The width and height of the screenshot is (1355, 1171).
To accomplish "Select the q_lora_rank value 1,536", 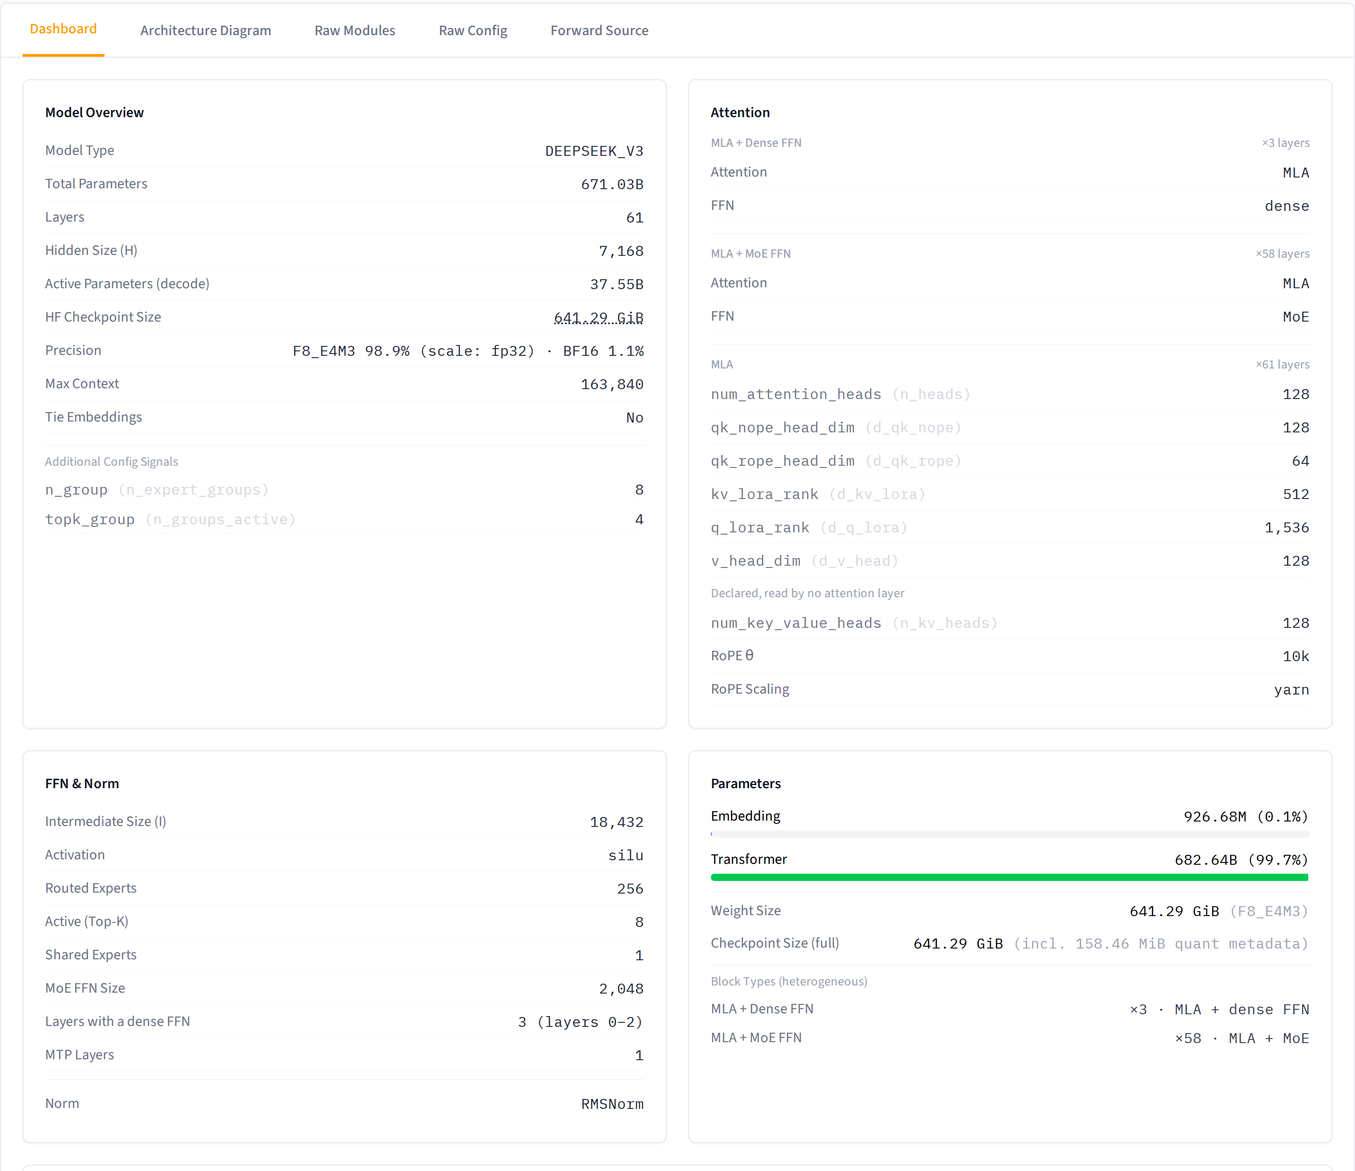I will pos(1287,528).
